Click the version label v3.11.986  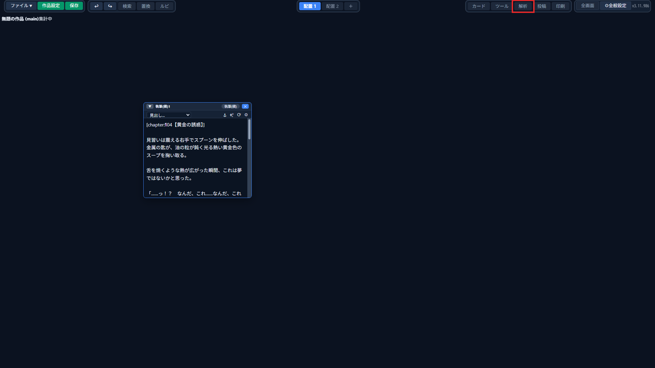(x=640, y=6)
